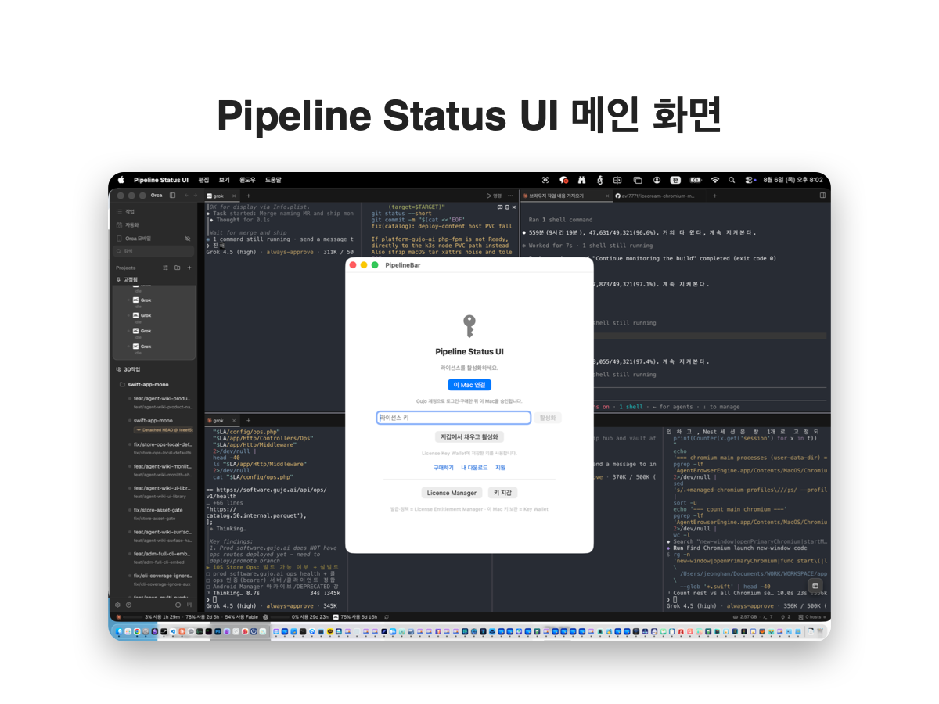Open the help icon in the Orca sidebar footer
The image size is (939, 704).
point(128,605)
